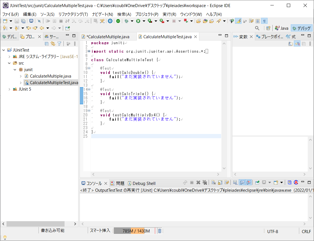Toggle Show Console on Standard Error
The height and width of the screenshot is (241, 314).
[x=249, y=182]
